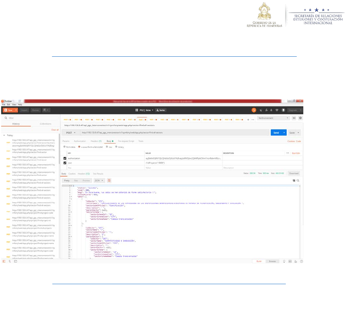Click the Bootcamp lightbulb icon
Image resolution: width=347 pixels, height=334 pixels.
pyautogui.click(x=284, y=261)
